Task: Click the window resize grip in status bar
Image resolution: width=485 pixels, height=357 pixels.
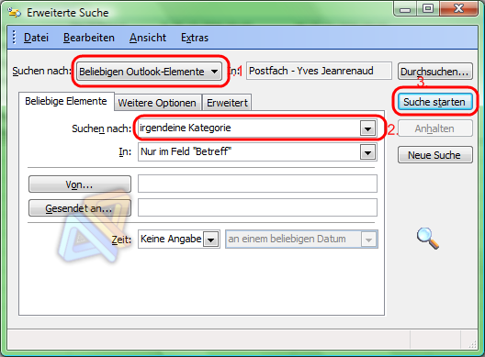Action: click(x=472, y=344)
